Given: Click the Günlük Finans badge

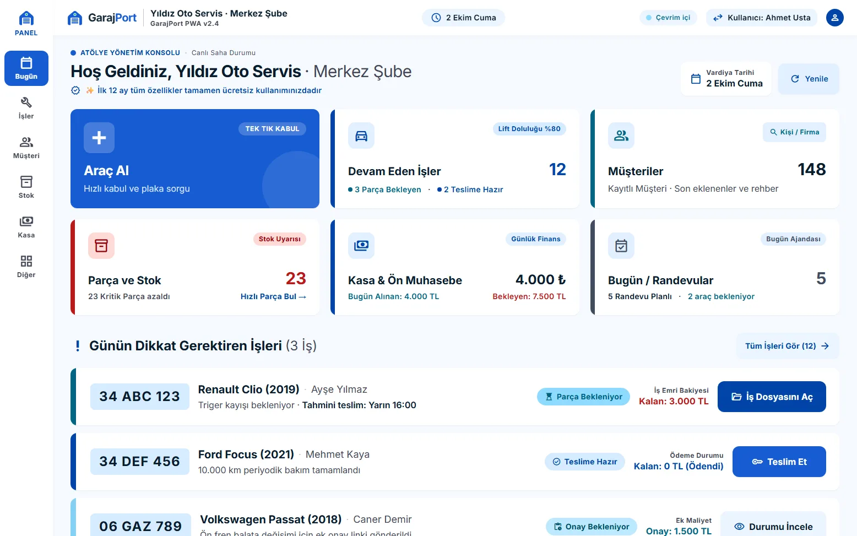Looking at the screenshot, I should click(x=536, y=239).
